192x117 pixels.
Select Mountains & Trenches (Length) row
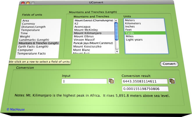[x=39, y=43]
